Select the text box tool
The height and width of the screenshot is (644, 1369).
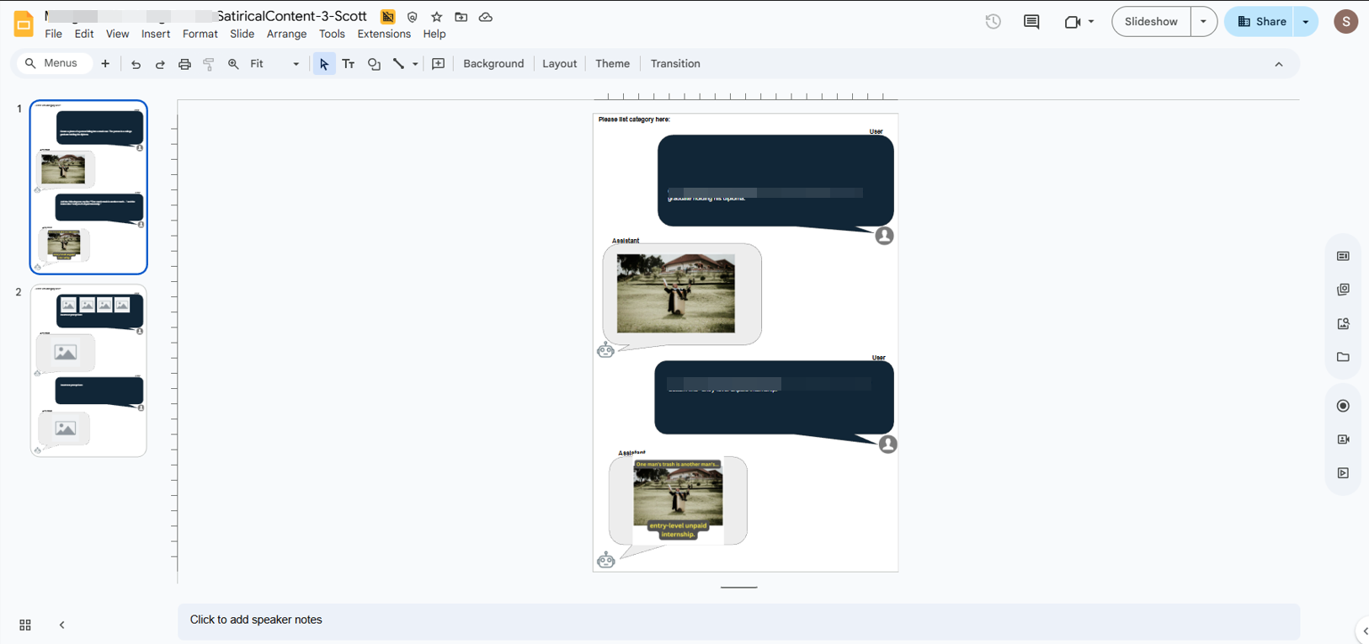coord(349,64)
